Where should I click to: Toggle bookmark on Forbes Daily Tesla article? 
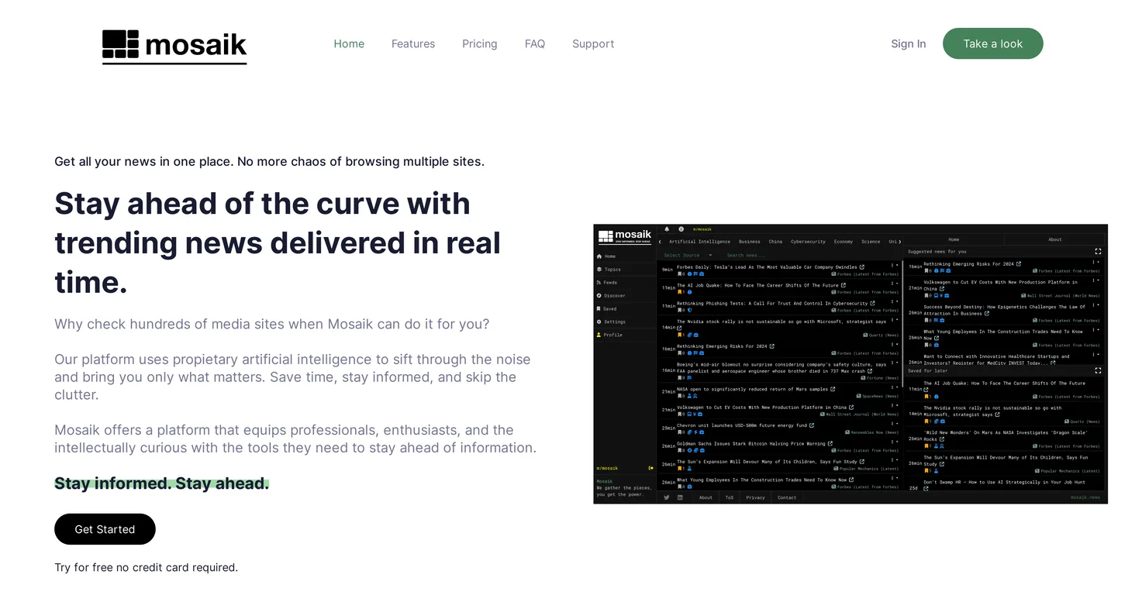point(679,274)
